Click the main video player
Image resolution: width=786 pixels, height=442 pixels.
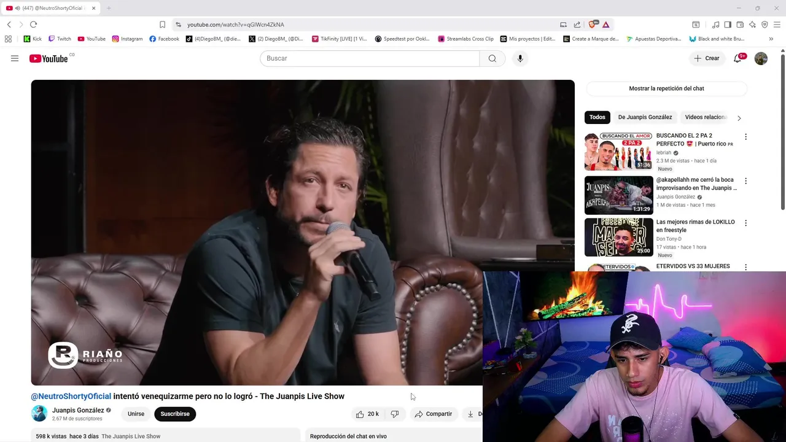pos(303,233)
